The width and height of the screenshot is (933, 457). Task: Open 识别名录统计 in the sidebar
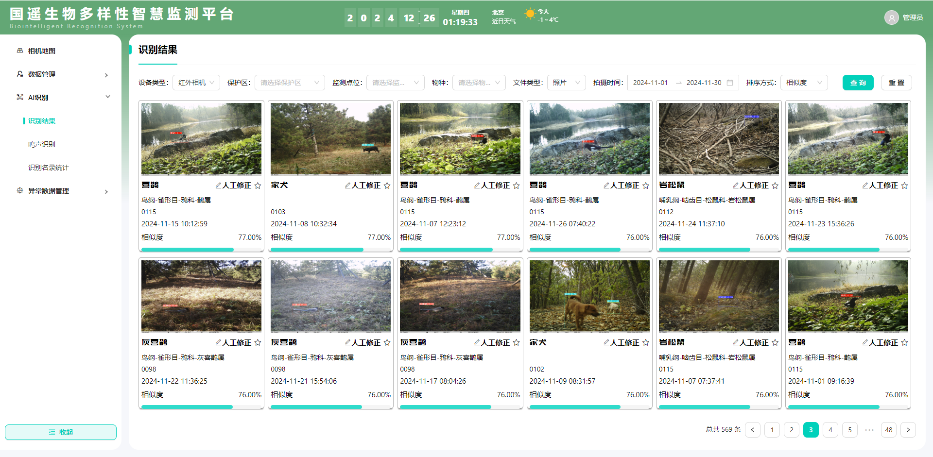coord(48,168)
